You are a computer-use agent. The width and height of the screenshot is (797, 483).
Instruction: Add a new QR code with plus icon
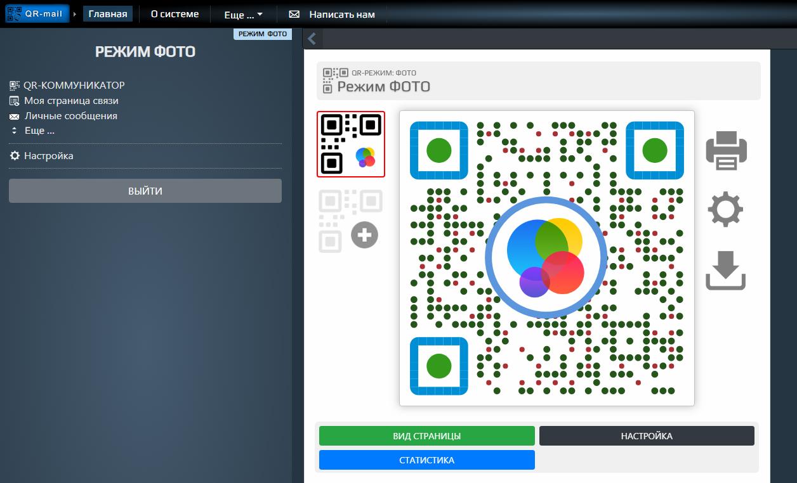[x=365, y=235]
